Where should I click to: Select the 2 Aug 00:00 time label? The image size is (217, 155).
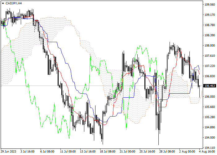click(x=187, y=151)
